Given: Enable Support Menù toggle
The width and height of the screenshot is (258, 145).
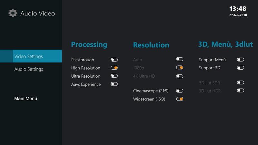Looking at the screenshot, I should click(240, 60).
